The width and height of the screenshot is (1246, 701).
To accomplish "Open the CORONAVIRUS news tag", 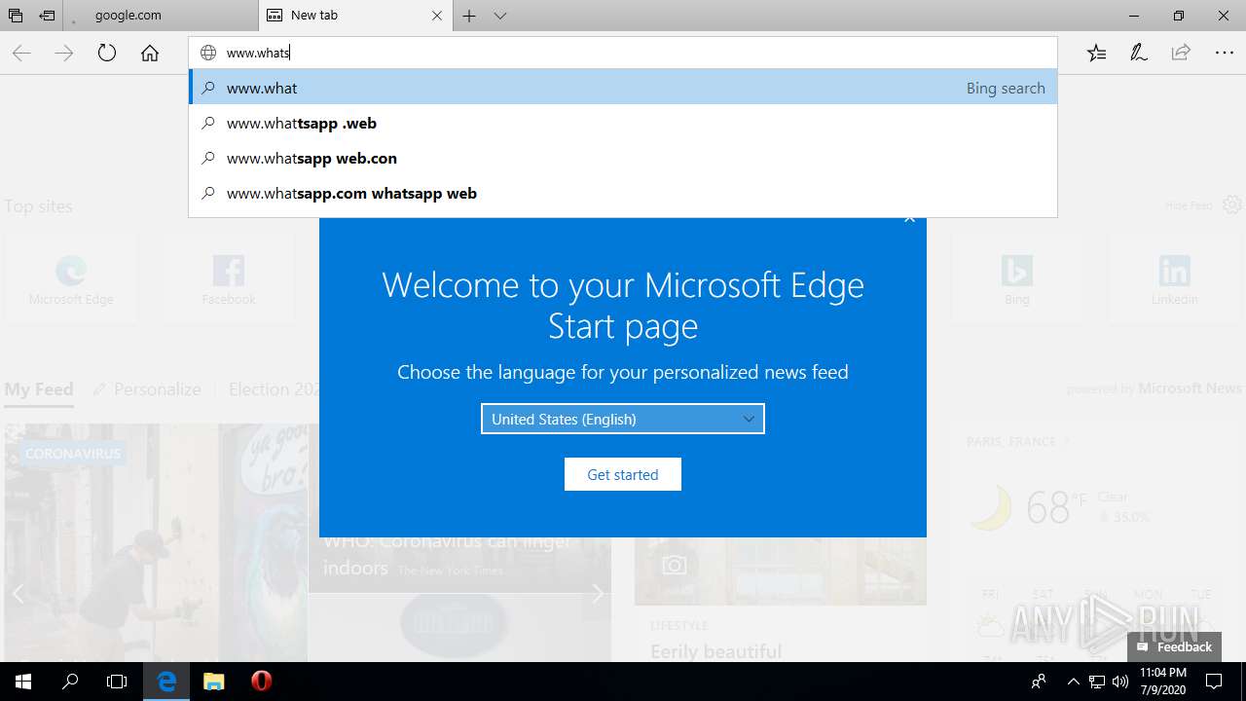I will coord(73,454).
